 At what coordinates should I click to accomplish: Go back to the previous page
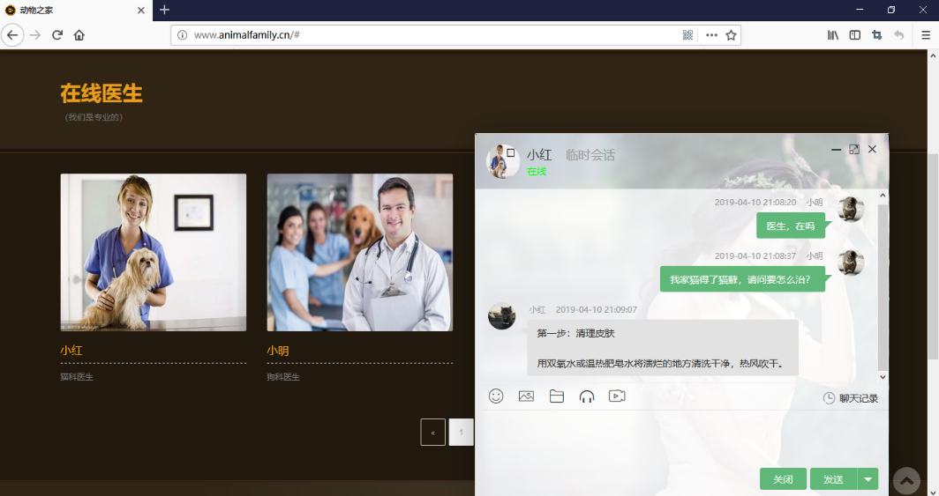tap(12, 35)
